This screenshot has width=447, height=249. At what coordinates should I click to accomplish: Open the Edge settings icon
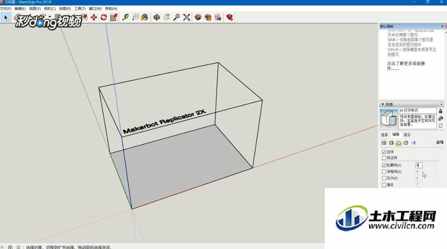point(384,143)
